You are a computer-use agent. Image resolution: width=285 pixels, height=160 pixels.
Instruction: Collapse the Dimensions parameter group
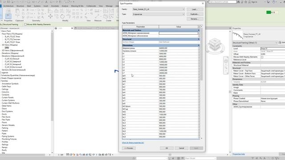tap(199, 45)
